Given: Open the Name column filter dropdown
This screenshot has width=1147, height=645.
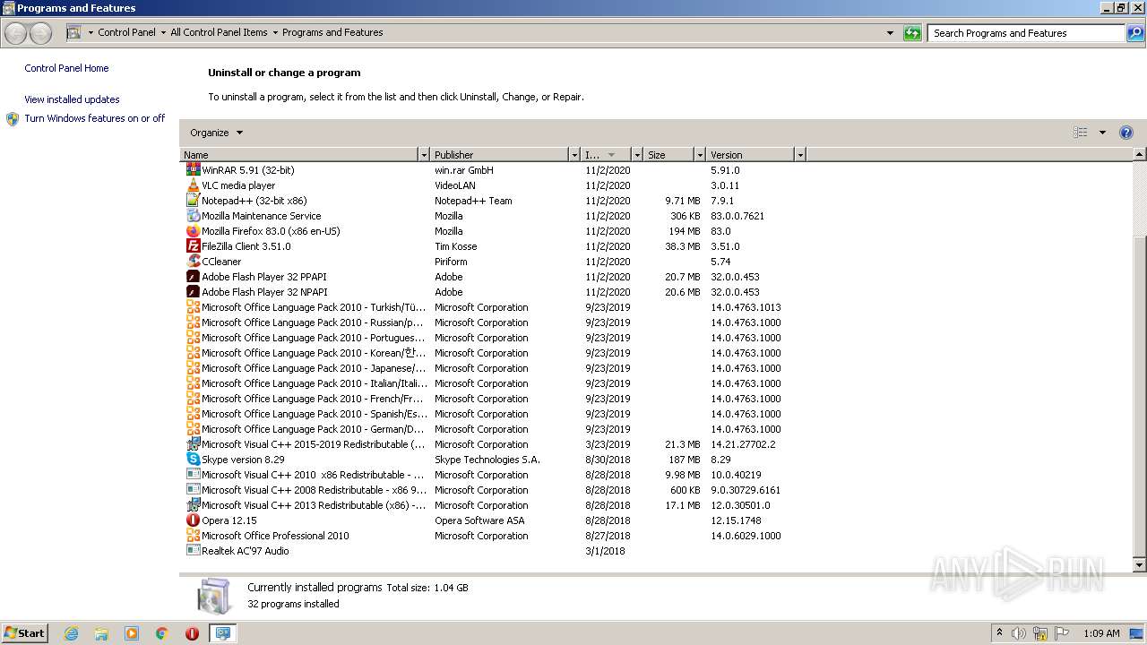Looking at the screenshot, I should coord(424,155).
